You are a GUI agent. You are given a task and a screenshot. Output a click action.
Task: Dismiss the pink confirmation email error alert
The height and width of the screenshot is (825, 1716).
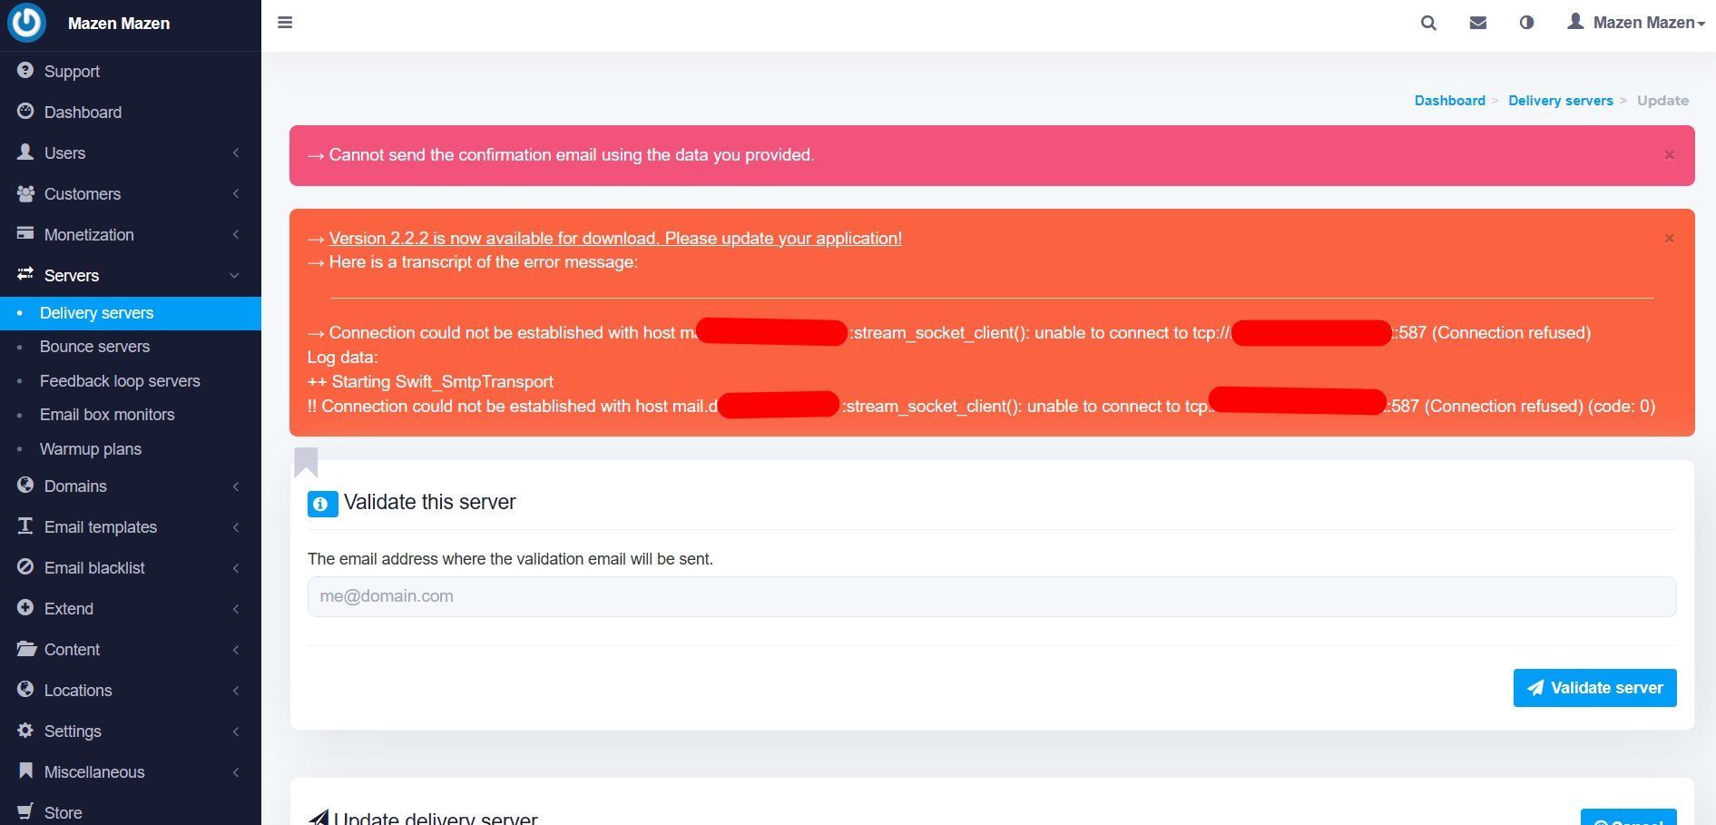(1669, 155)
